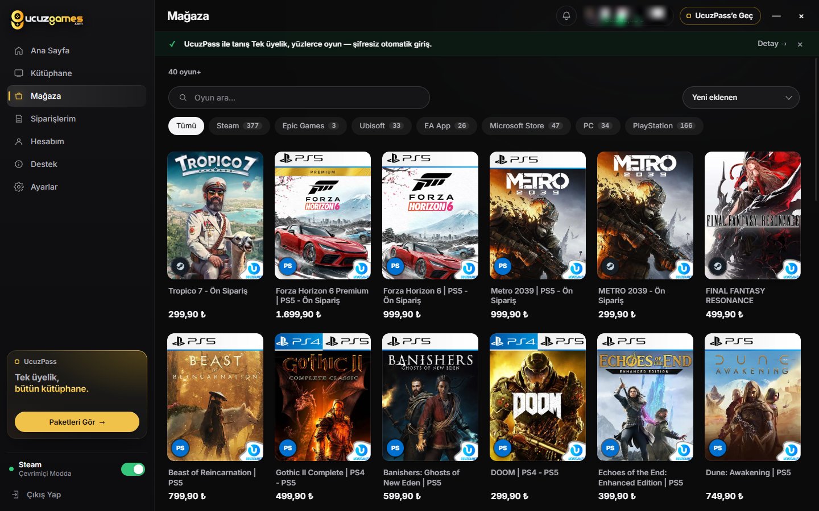Screen dimensions: 819x511
Task: Click the Çıkış Yap logout icon
Action: point(16,495)
